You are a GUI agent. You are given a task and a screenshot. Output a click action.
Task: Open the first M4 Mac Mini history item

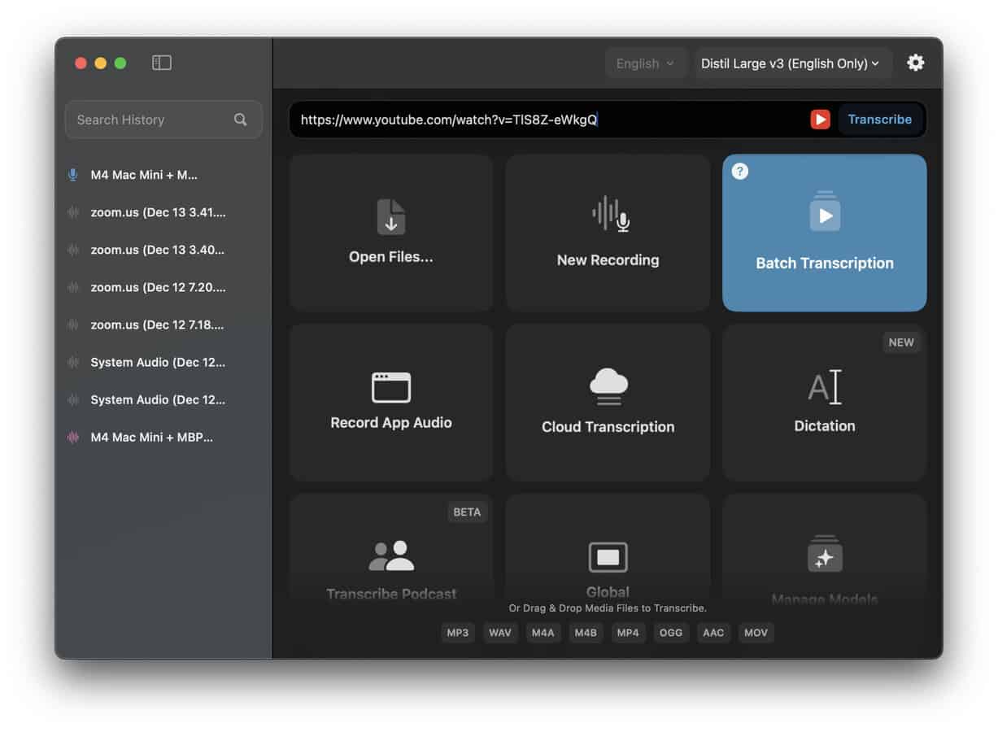coord(145,175)
